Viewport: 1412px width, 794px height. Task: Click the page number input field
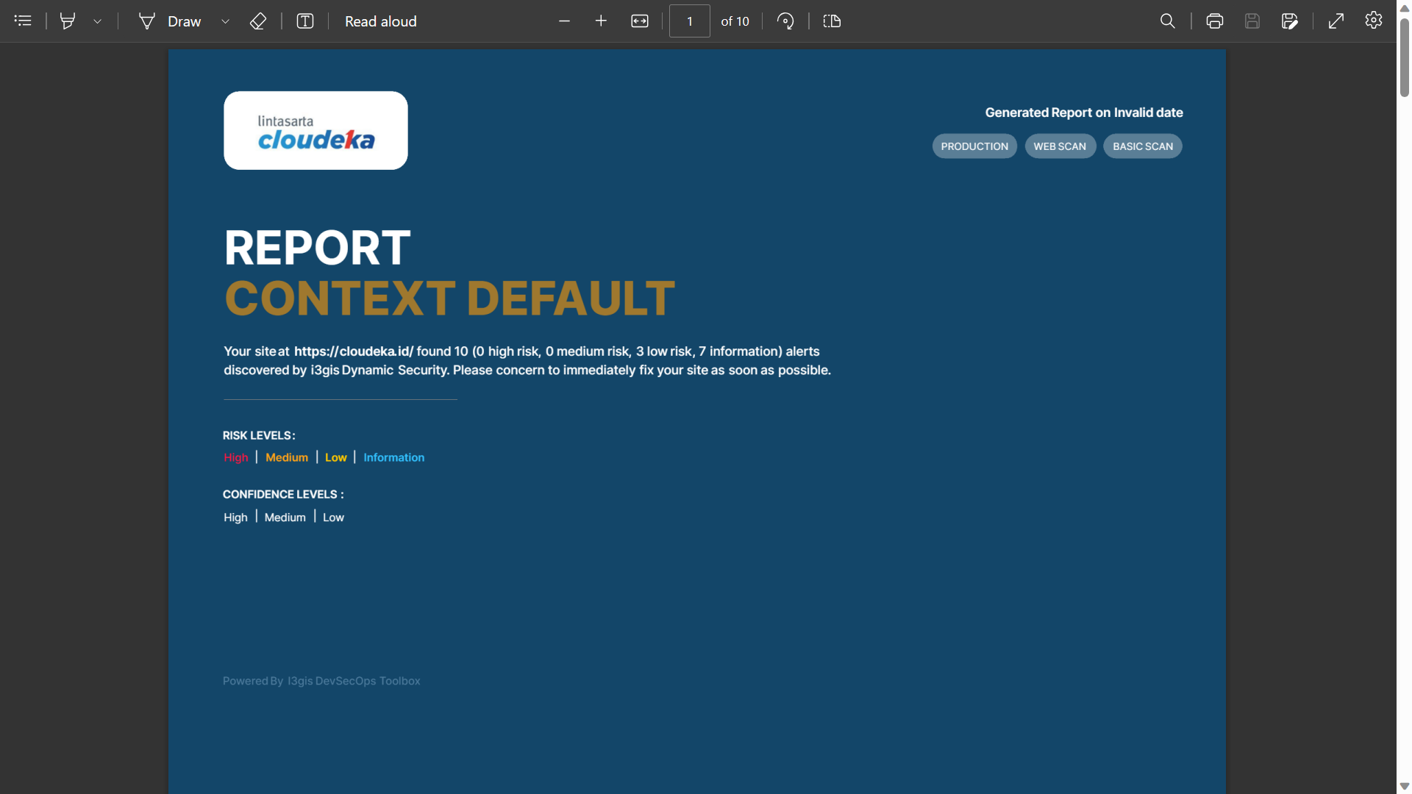tap(689, 21)
